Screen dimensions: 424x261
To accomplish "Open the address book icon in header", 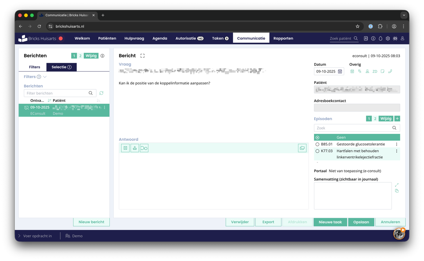I will click(x=366, y=39).
